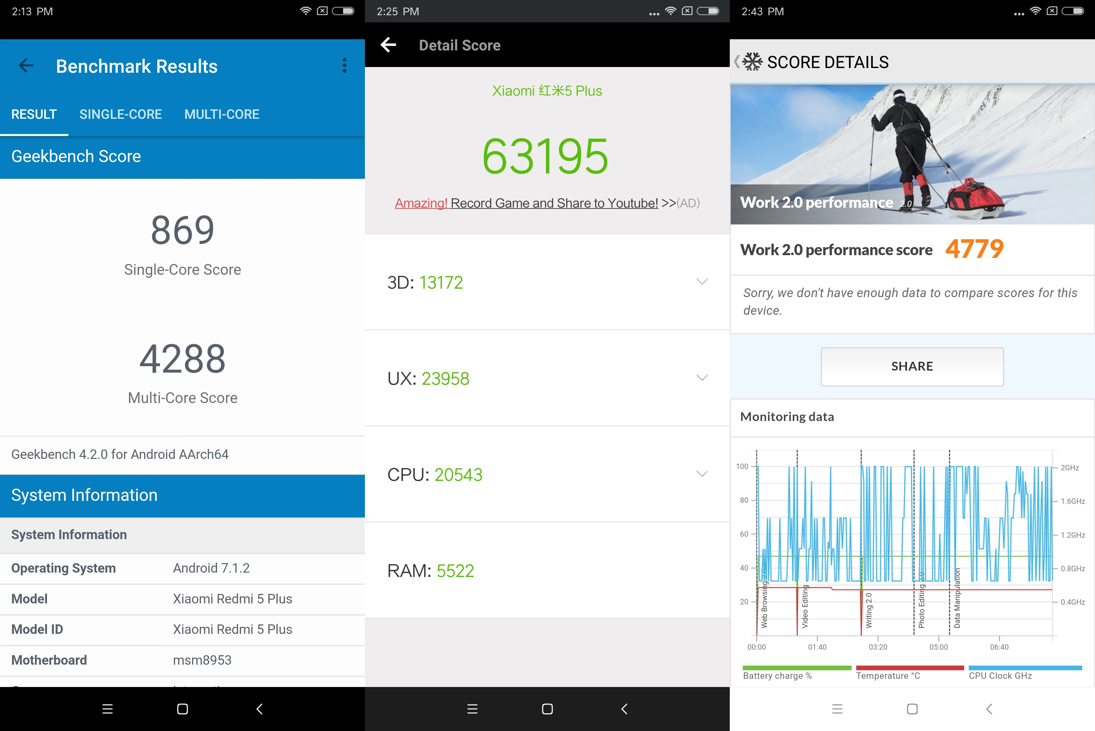Expand the UX score row
Image resolution: width=1095 pixels, height=731 pixels.
pyautogui.click(x=547, y=378)
